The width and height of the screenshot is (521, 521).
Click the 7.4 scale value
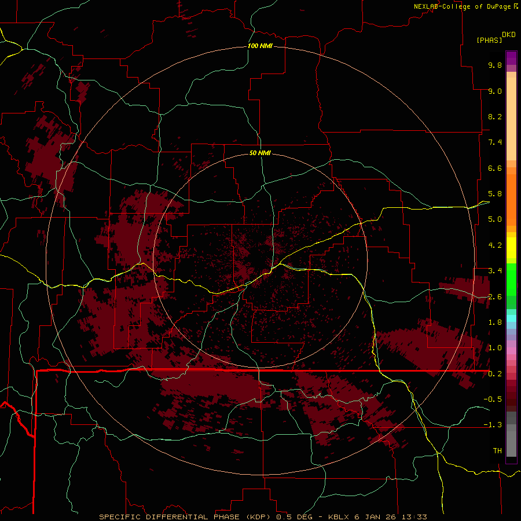[x=495, y=142]
